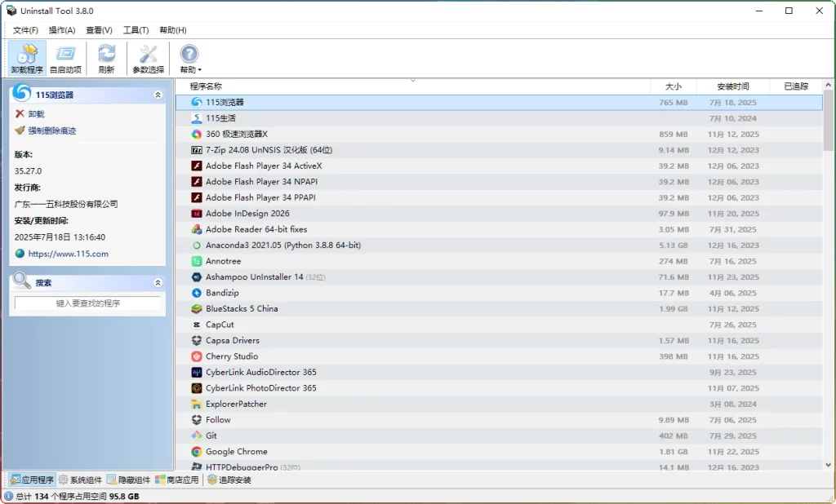This screenshot has width=836, height=504.
Task: Sort by the 大小 column header
Action: (674, 86)
